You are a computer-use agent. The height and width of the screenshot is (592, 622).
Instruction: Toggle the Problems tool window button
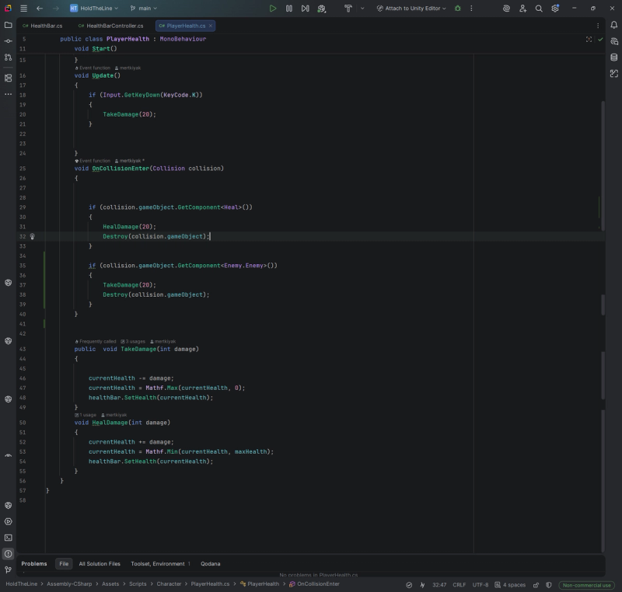coord(8,554)
